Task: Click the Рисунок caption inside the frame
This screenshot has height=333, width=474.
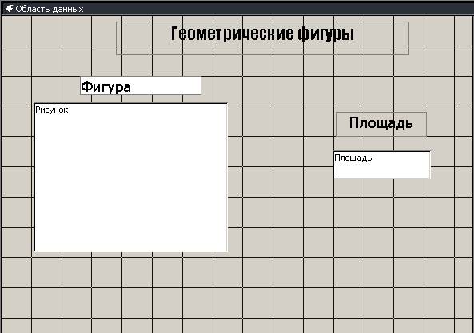Action: pos(52,110)
